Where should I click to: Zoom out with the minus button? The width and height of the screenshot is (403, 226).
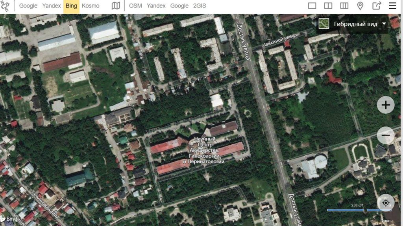386,135
